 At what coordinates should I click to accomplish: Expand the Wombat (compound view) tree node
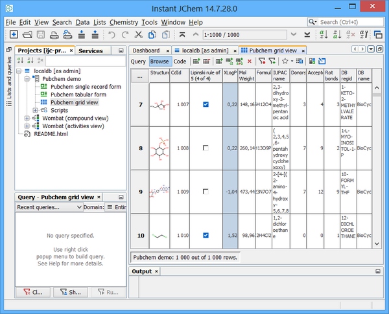click(x=27, y=118)
